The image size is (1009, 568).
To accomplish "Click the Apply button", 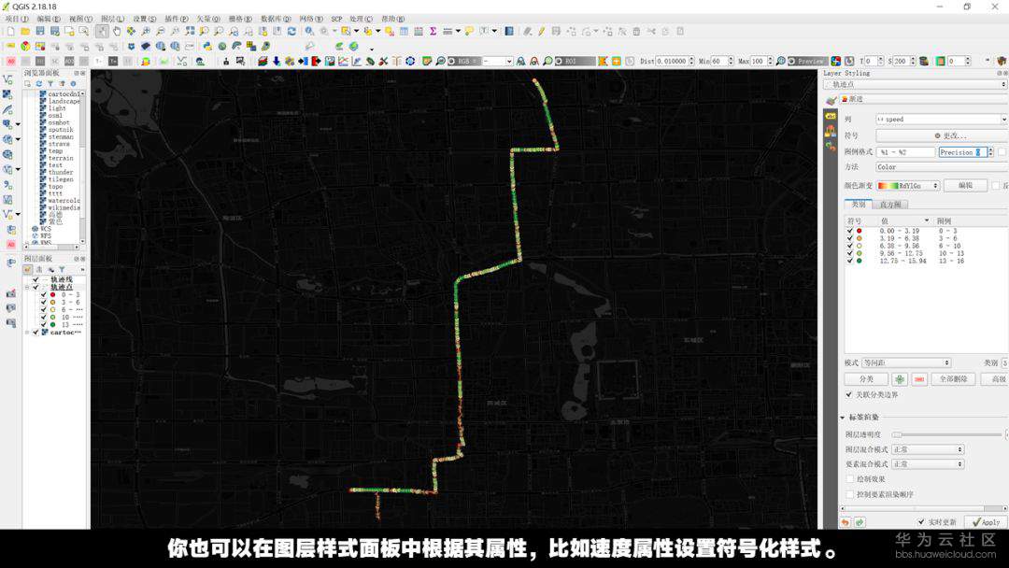I will (x=986, y=522).
